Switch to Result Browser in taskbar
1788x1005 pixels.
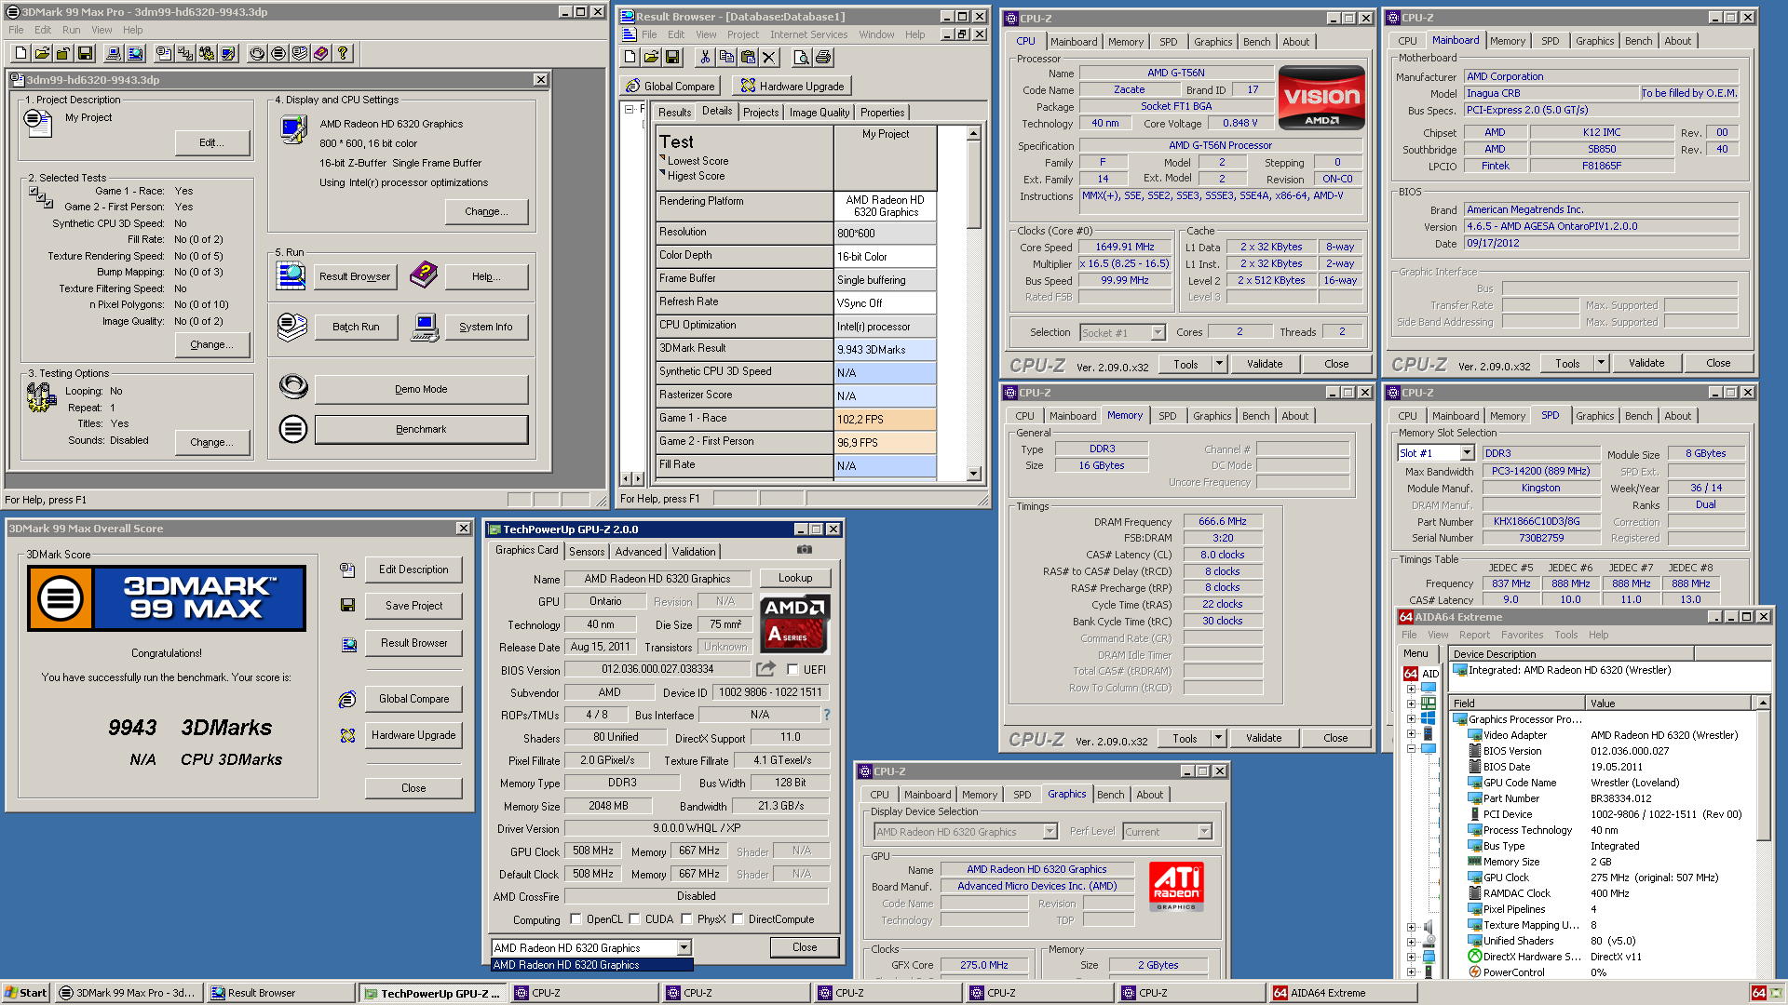(282, 993)
